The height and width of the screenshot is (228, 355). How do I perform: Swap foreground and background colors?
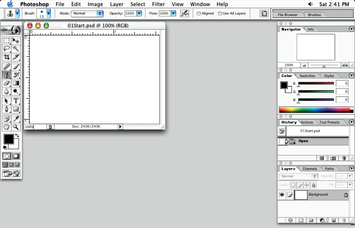click(17, 136)
